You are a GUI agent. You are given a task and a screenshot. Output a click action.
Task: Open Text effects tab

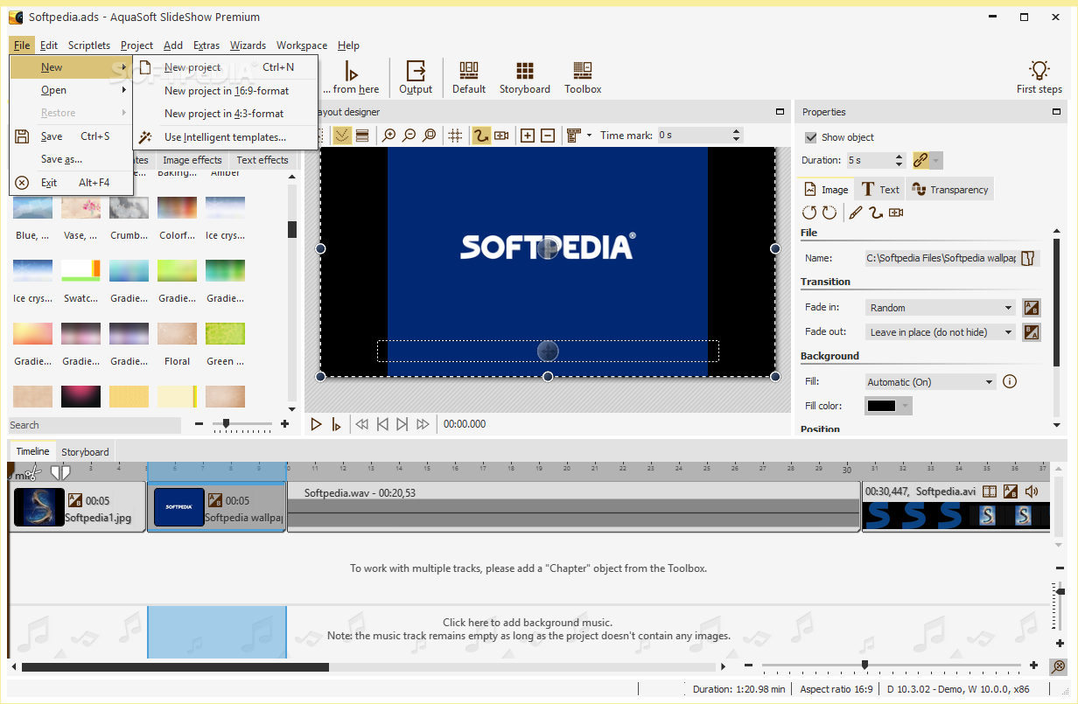click(x=262, y=160)
